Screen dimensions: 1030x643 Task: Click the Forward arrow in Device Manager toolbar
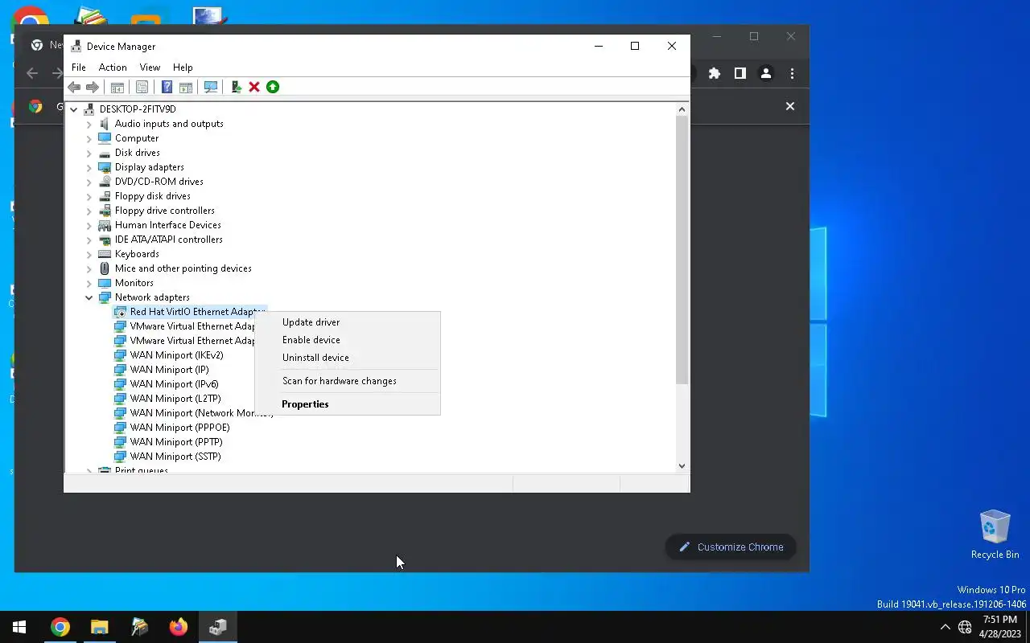pos(93,87)
